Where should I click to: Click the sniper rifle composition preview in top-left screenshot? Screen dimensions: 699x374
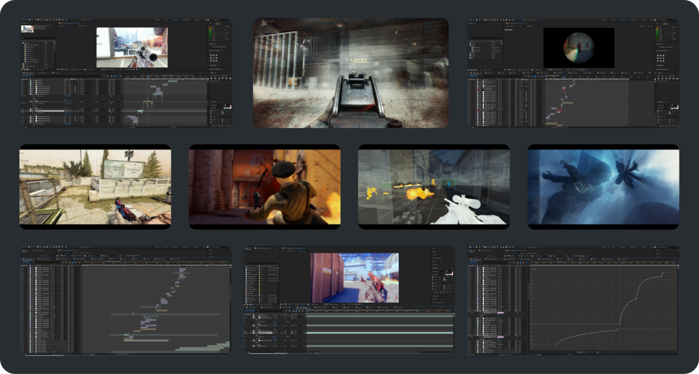click(x=132, y=47)
